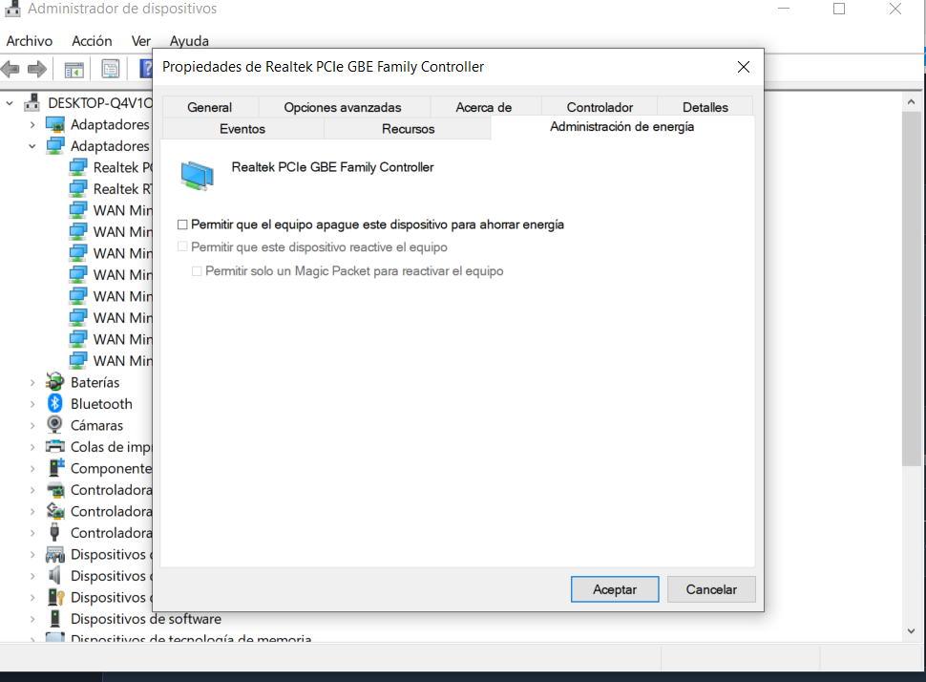The height and width of the screenshot is (682, 926).
Task: Expand the Colas de impresión category
Action: 32,447
